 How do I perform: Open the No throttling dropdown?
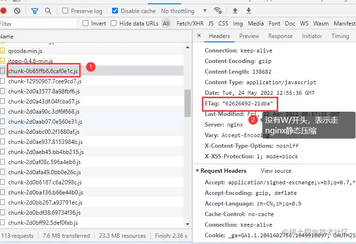click(184, 11)
